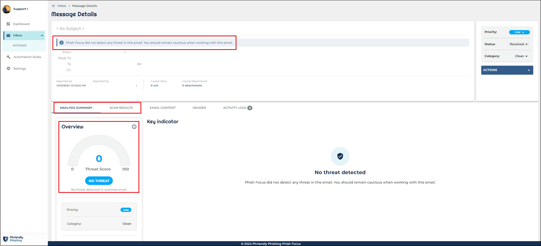Click the Message Details breadcrumb text
The image size is (541, 246).
85,6
